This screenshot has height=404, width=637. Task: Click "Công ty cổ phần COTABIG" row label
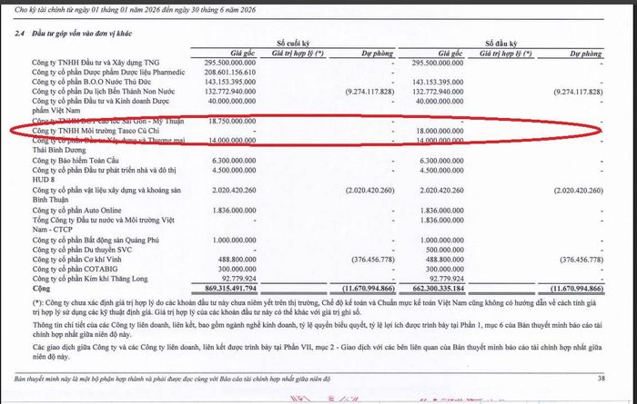point(75,269)
